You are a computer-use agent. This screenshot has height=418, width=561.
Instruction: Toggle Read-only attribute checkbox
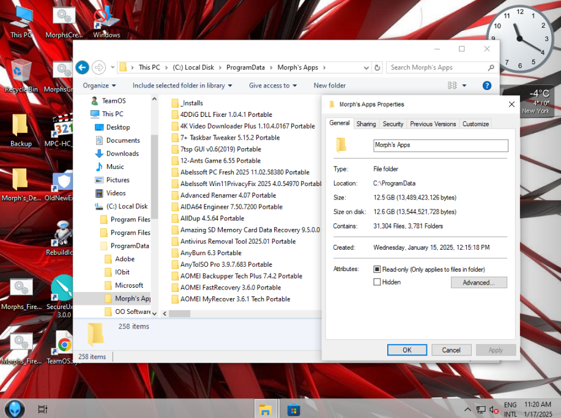tap(377, 269)
